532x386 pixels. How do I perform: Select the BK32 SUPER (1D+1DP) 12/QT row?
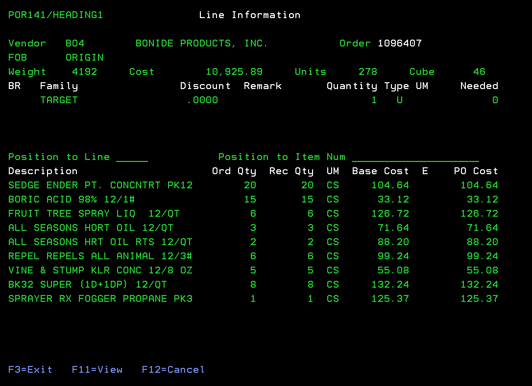88,285
